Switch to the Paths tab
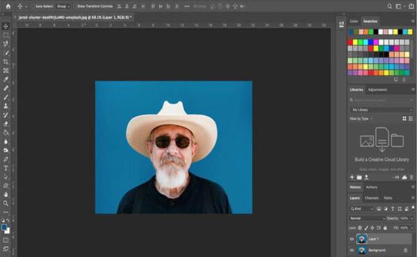The width and height of the screenshot is (417, 257). 388,198
